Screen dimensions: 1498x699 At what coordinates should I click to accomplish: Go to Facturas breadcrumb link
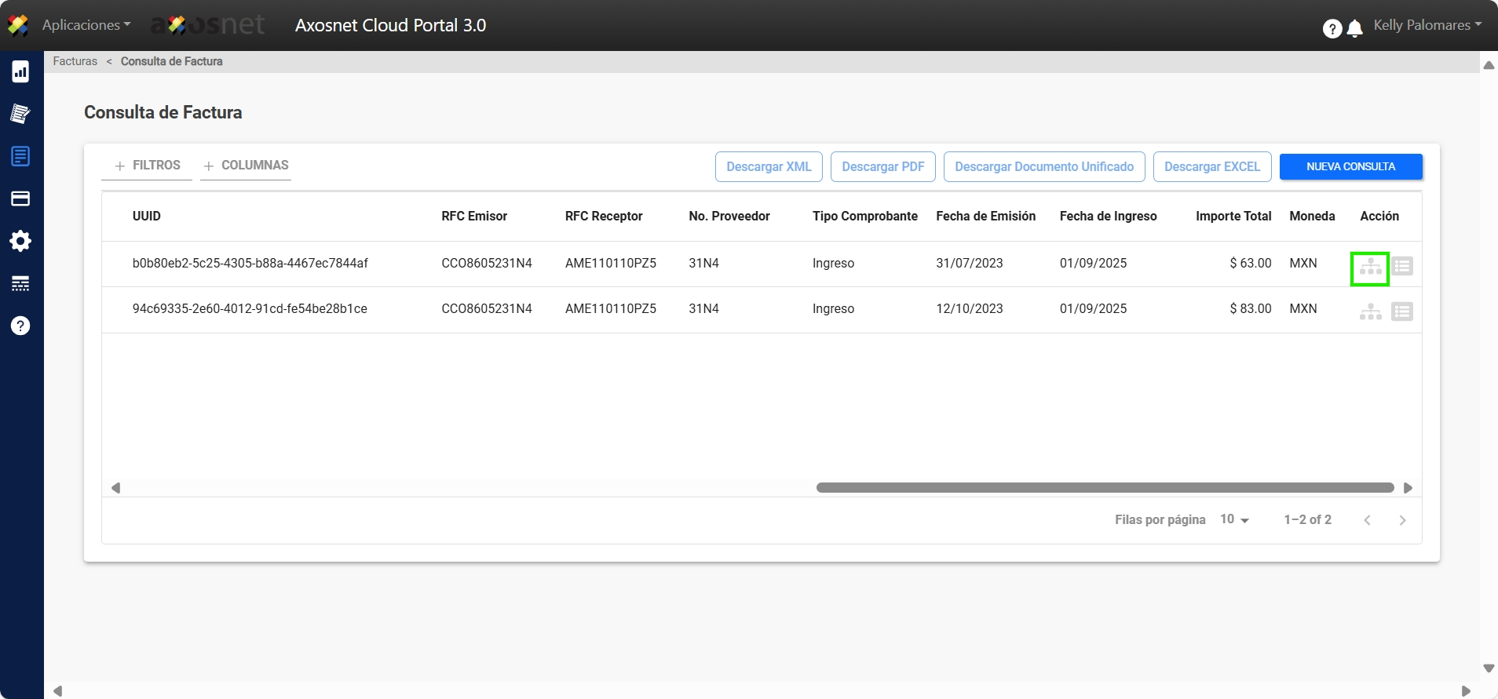[x=75, y=61]
